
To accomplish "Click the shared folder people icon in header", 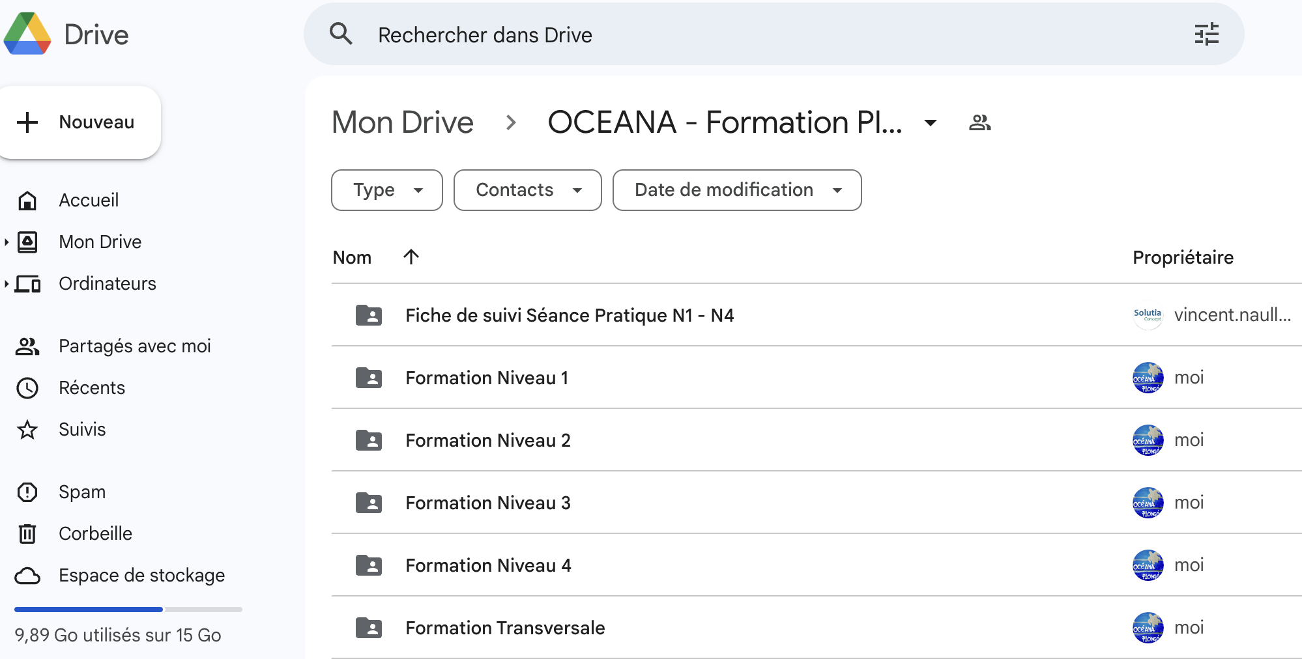I will [x=979, y=122].
